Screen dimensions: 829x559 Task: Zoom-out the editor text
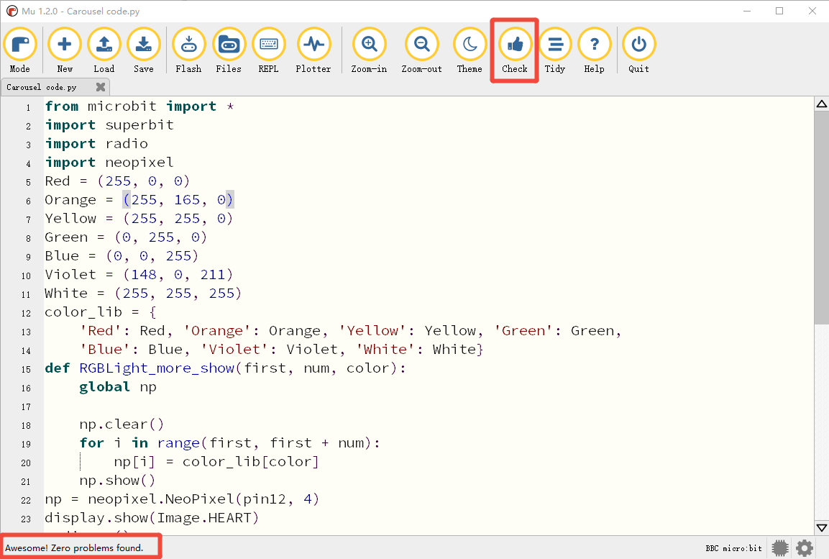coord(422,51)
